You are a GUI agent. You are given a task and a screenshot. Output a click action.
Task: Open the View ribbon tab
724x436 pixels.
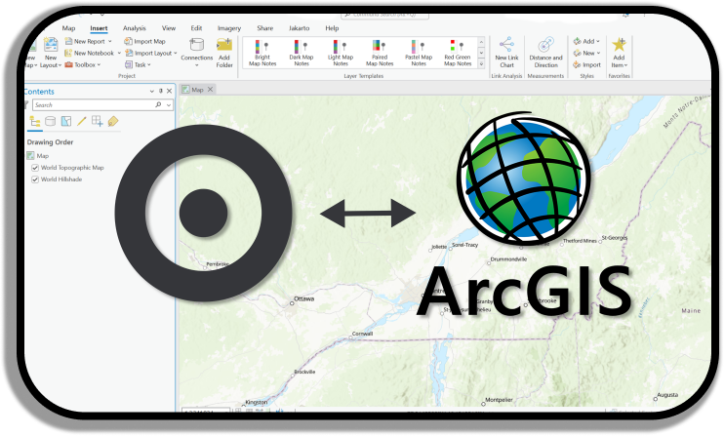[x=169, y=28]
